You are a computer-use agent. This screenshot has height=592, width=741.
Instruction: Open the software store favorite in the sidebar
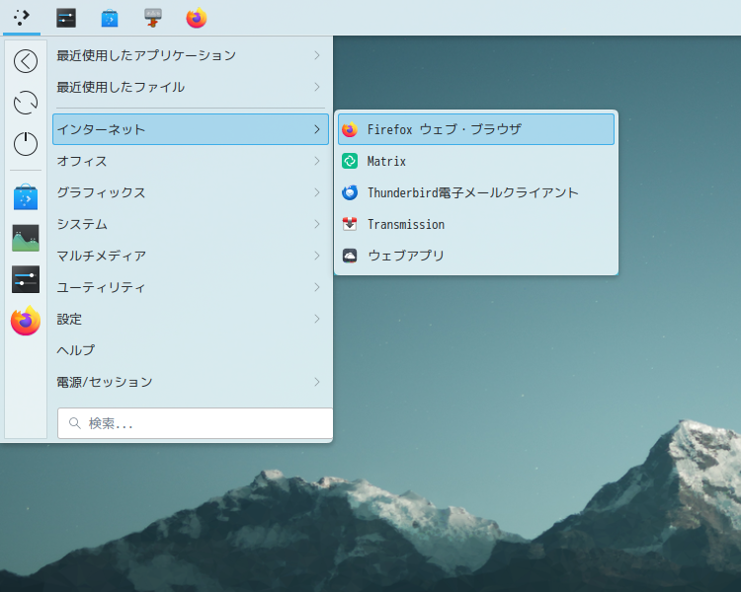pyautogui.click(x=26, y=196)
